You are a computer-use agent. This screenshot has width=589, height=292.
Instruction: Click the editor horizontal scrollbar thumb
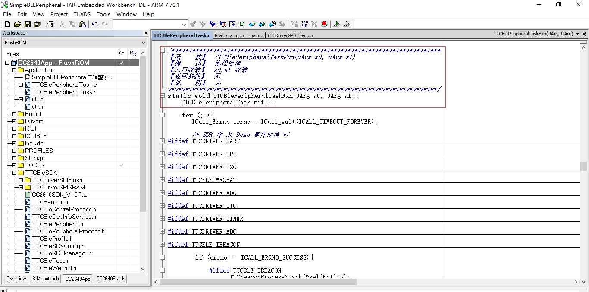coord(258,282)
